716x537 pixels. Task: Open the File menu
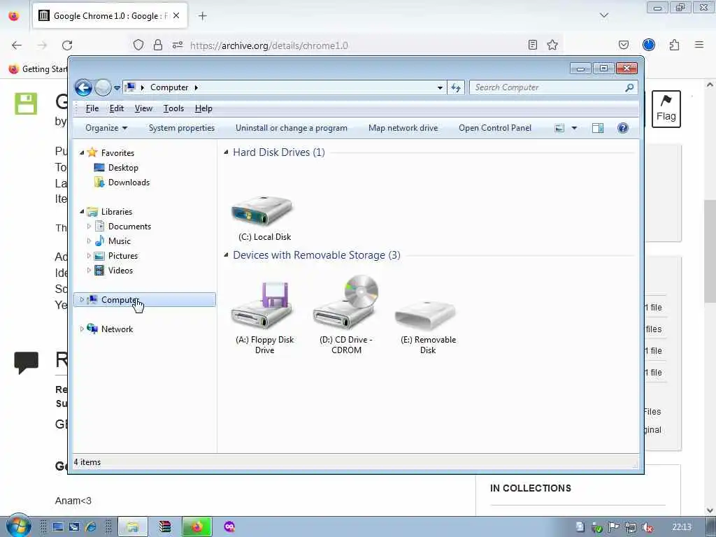[92, 108]
